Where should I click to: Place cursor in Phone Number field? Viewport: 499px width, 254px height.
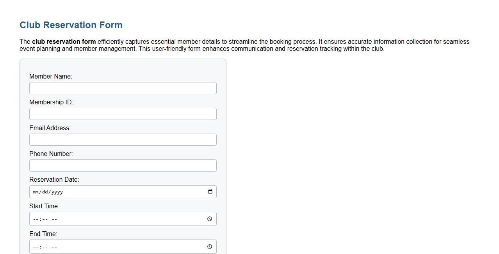123,166
